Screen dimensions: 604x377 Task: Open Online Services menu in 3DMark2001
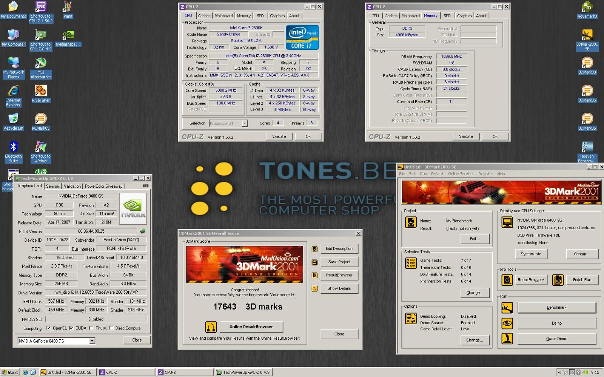pyautogui.click(x=461, y=174)
